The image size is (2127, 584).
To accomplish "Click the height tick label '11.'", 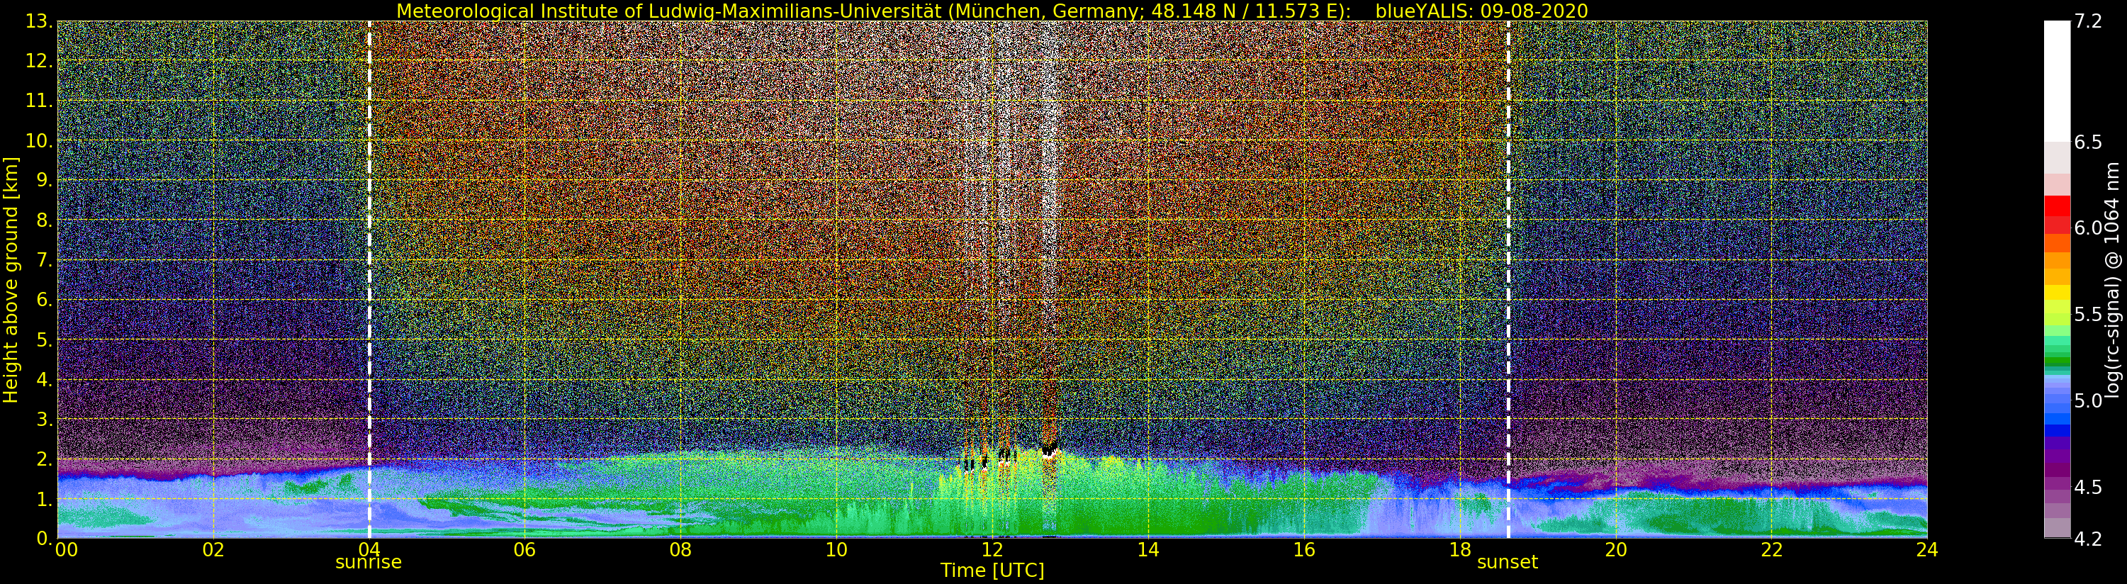I will click(40, 101).
